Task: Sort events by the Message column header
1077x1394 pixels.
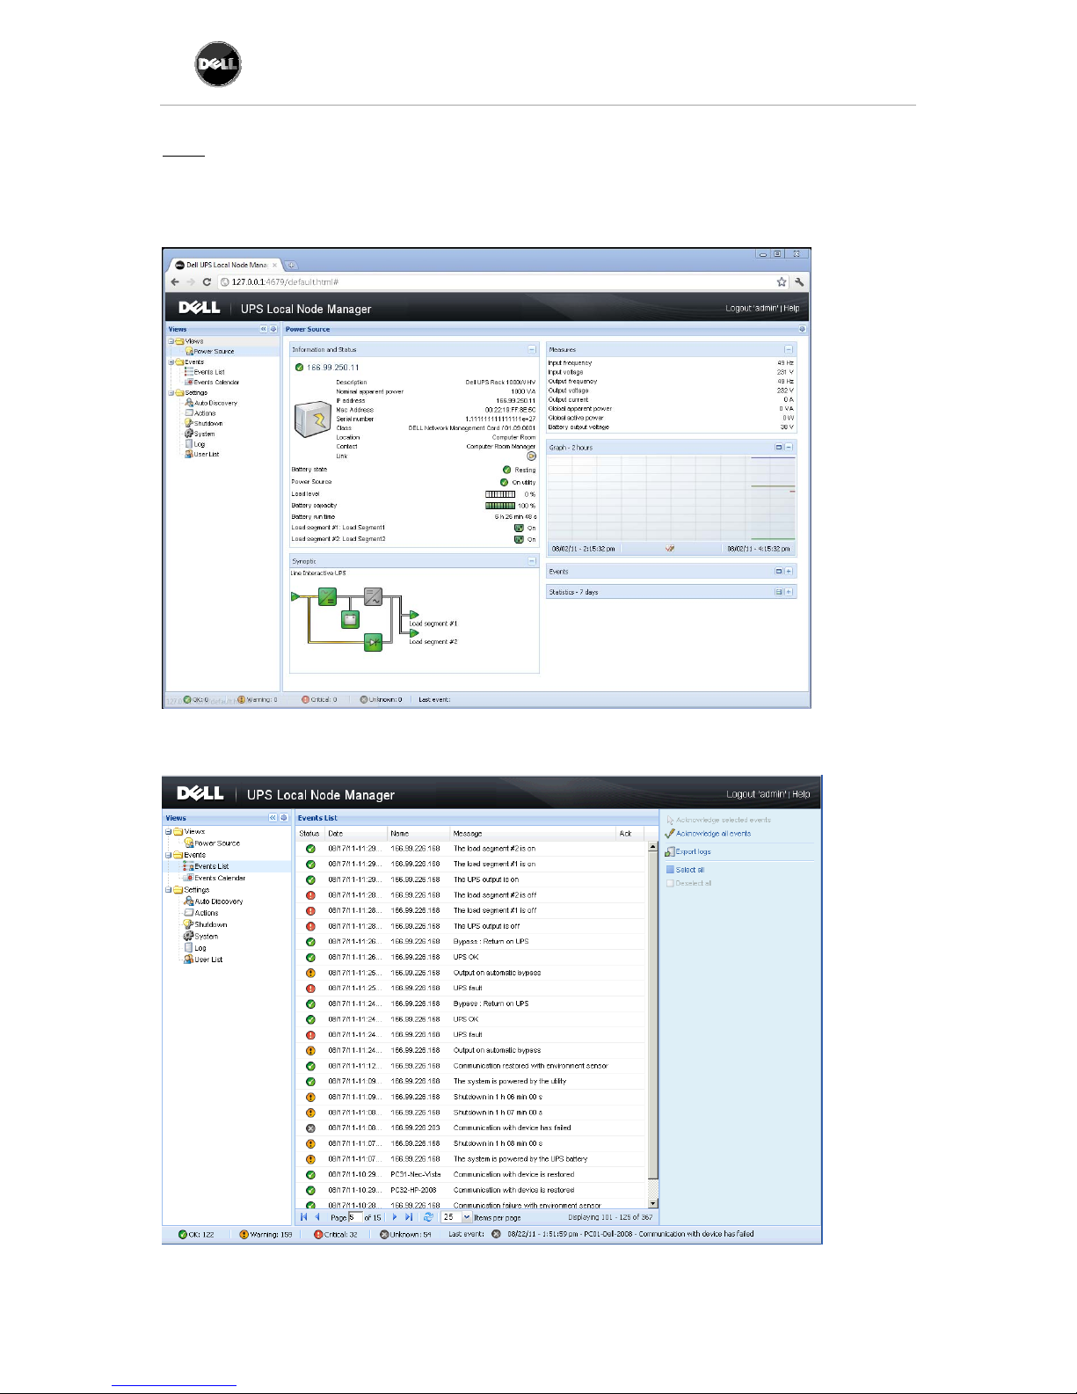Action: (533, 833)
